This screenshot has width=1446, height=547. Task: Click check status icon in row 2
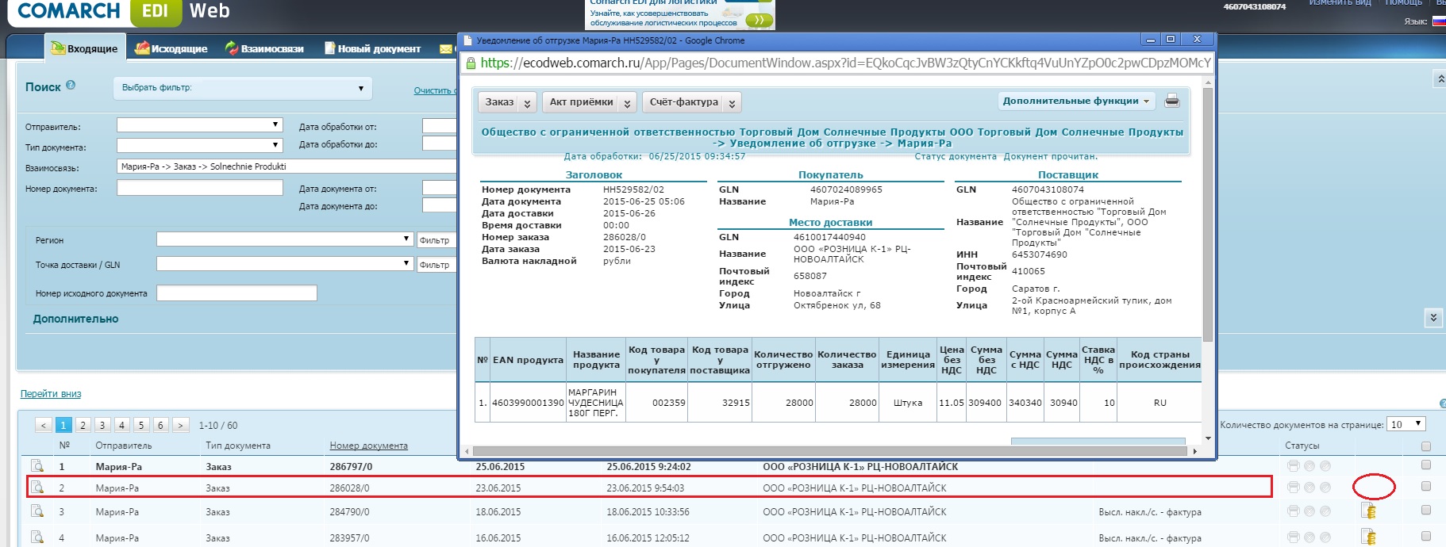[1325, 487]
